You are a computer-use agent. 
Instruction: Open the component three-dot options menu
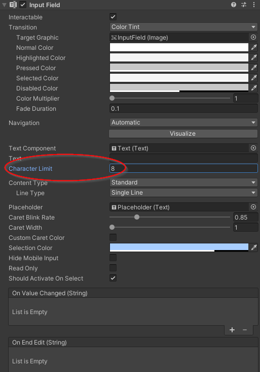[254, 5]
